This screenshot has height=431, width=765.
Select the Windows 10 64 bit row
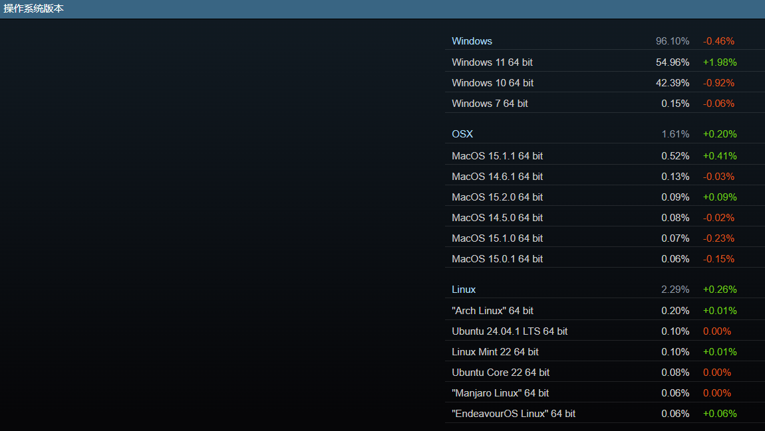(605, 83)
